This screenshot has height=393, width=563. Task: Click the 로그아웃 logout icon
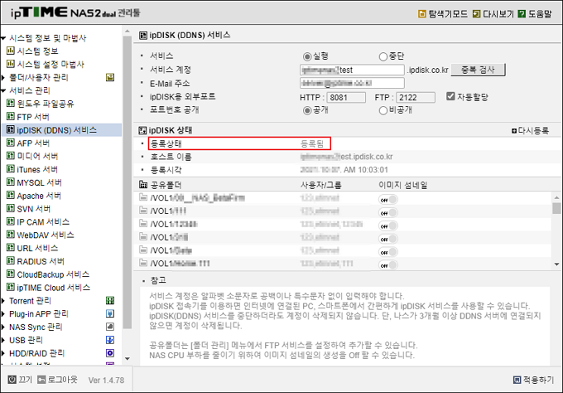(41, 380)
